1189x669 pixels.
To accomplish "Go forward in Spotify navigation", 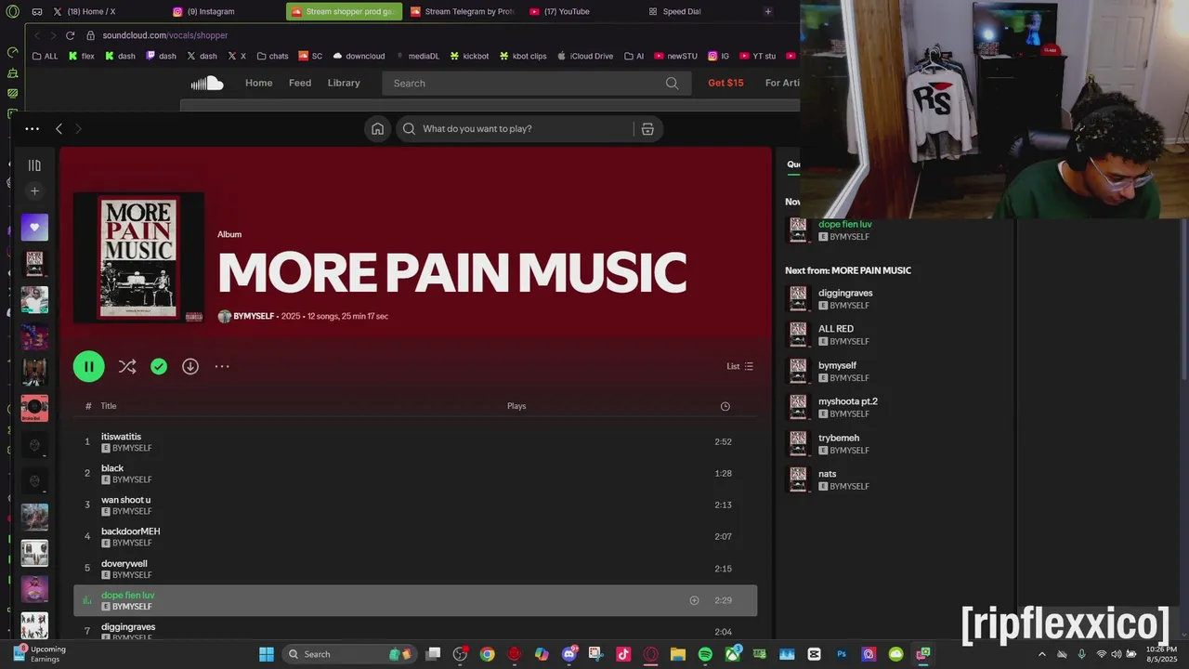I will point(78,129).
